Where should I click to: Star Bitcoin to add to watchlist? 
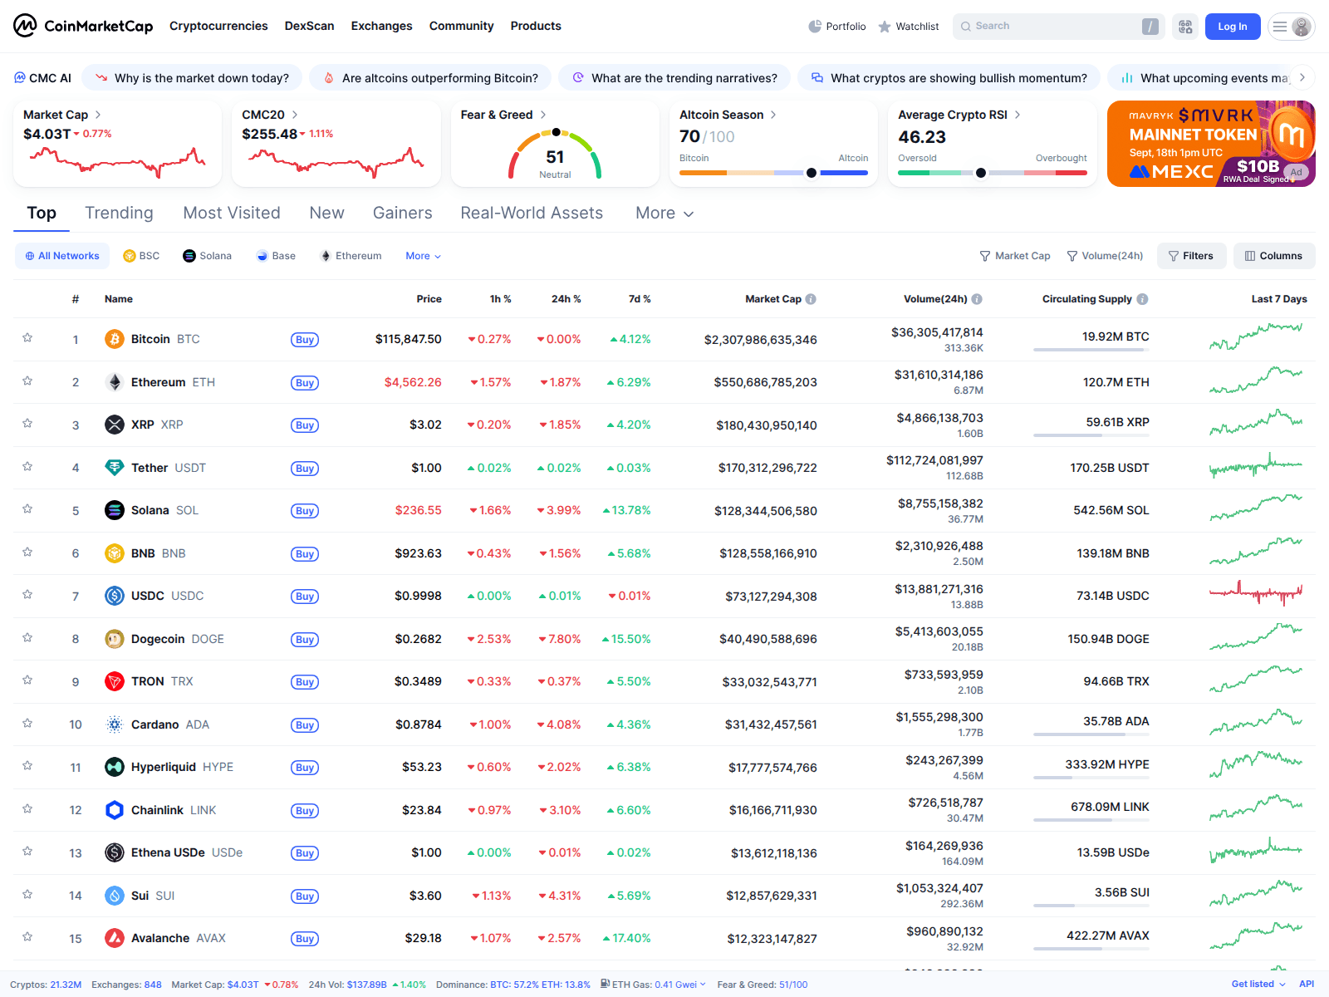(x=27, y=338)
